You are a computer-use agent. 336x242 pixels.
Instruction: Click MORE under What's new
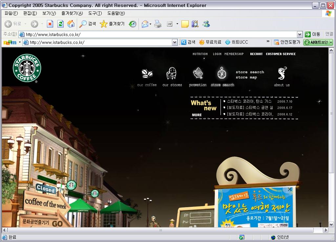click(197, 115)
